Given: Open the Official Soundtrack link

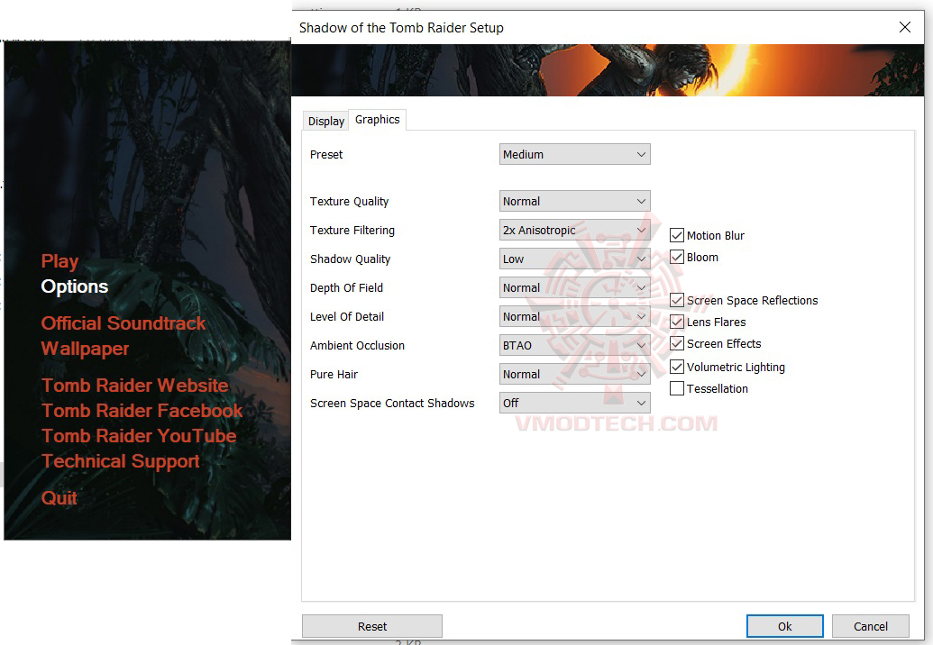Looking at the screenshot, I should pos(123,323).
